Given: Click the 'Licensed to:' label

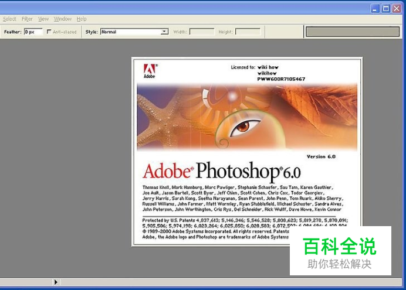Looking at the screenshot, I should coord(243,67).
